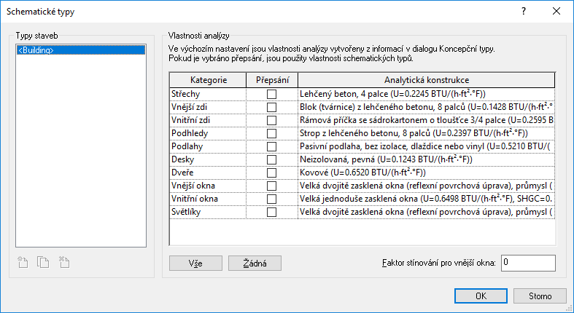Viewport: 574px width, 313px height.
Task: Click the shading factor input field
Action: [x=528, y=262]
